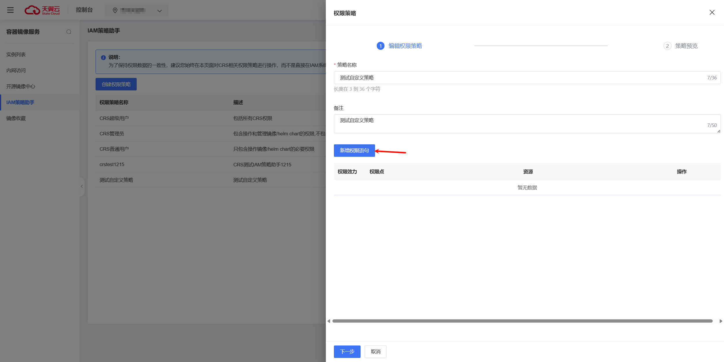This screenshot has width=724, height=362.
Task: Click the region location pin icon
Action: click(115, 10)
